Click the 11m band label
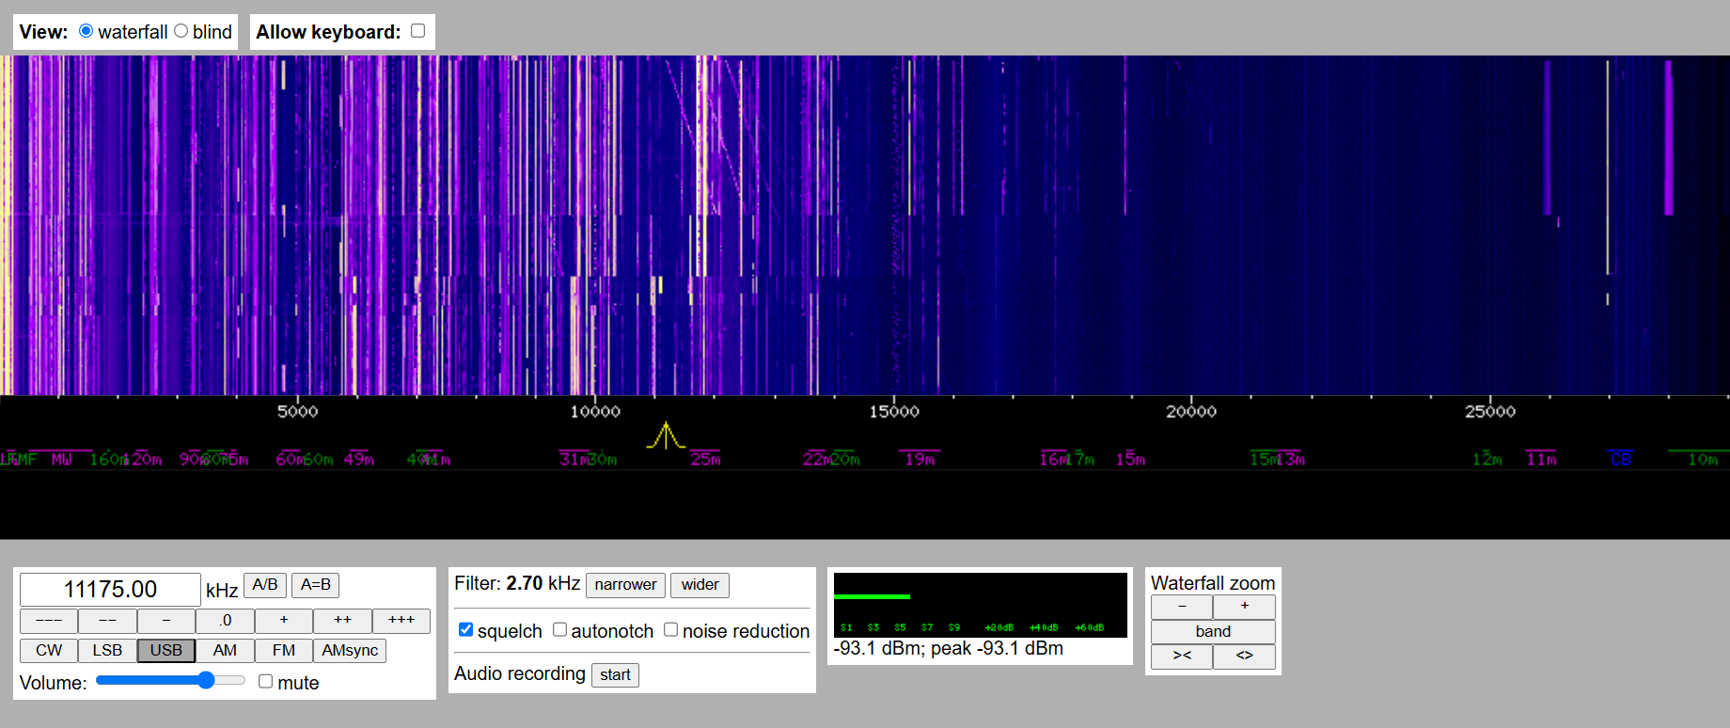Image resolution: width=1730 pixels, height=728 pixels. 1541,459
